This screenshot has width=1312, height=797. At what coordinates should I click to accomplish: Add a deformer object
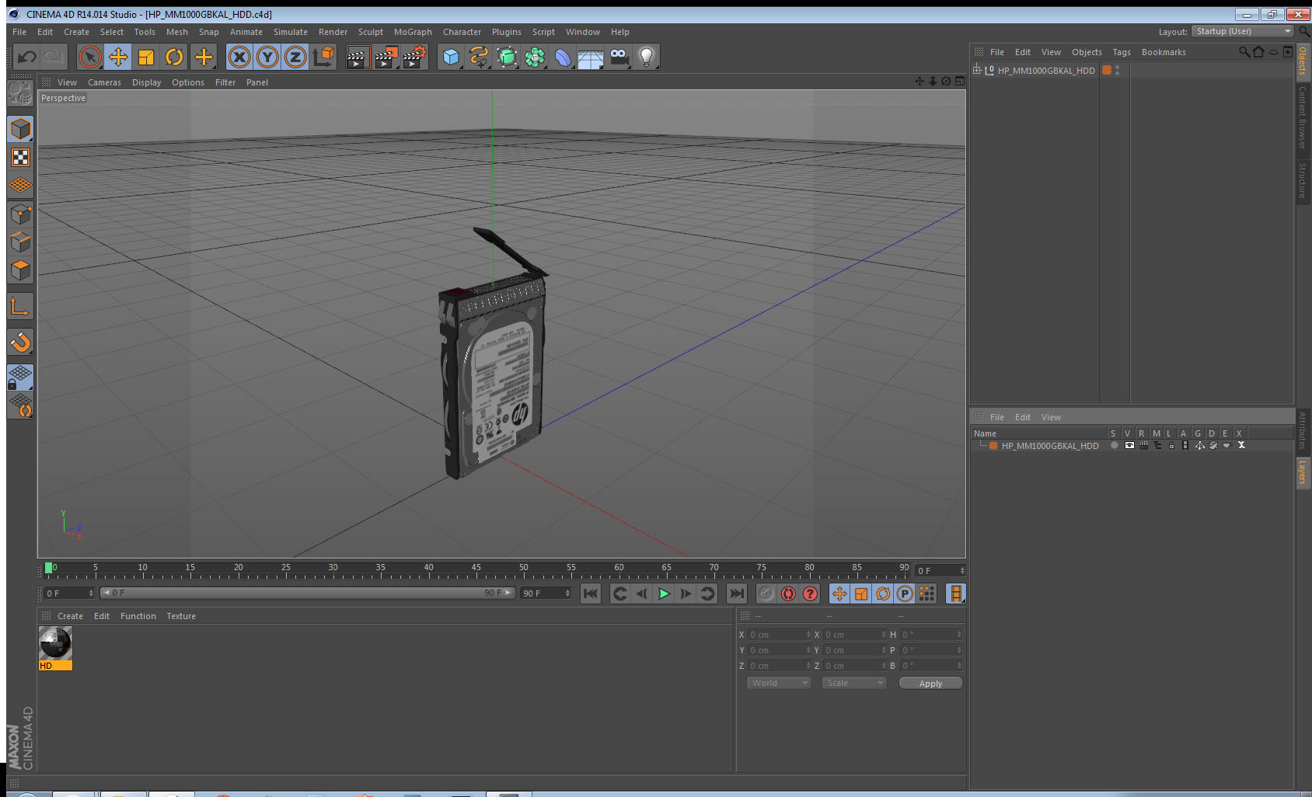pos(563,57)
